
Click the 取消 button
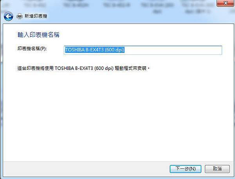pyautogui.click(x=217, y=169)
